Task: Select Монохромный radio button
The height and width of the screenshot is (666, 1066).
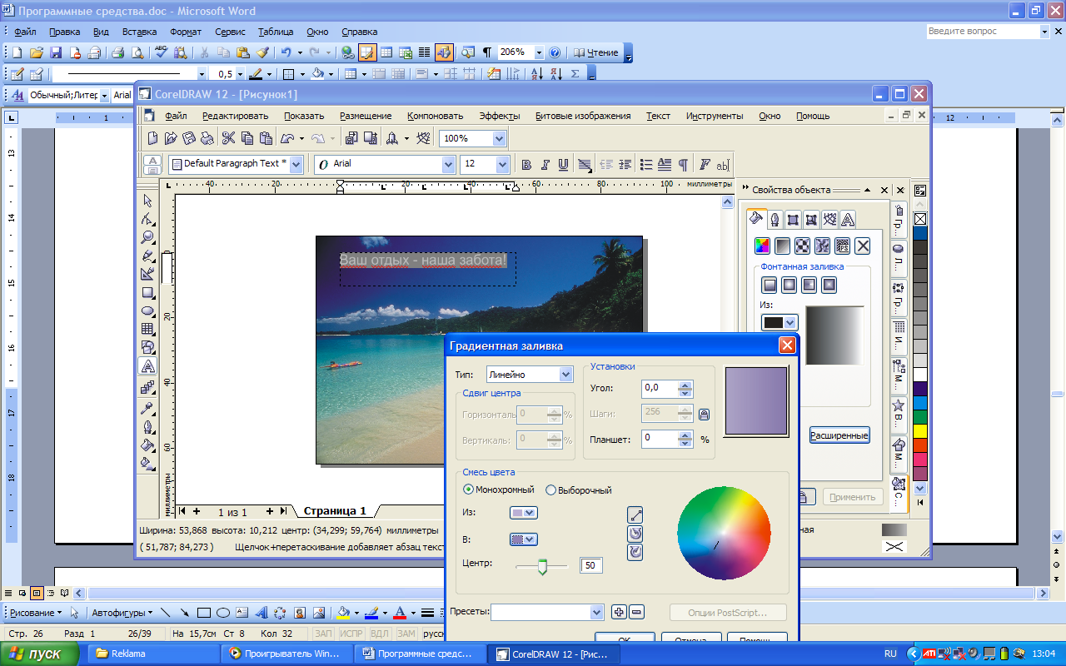Action: (468, 490)
